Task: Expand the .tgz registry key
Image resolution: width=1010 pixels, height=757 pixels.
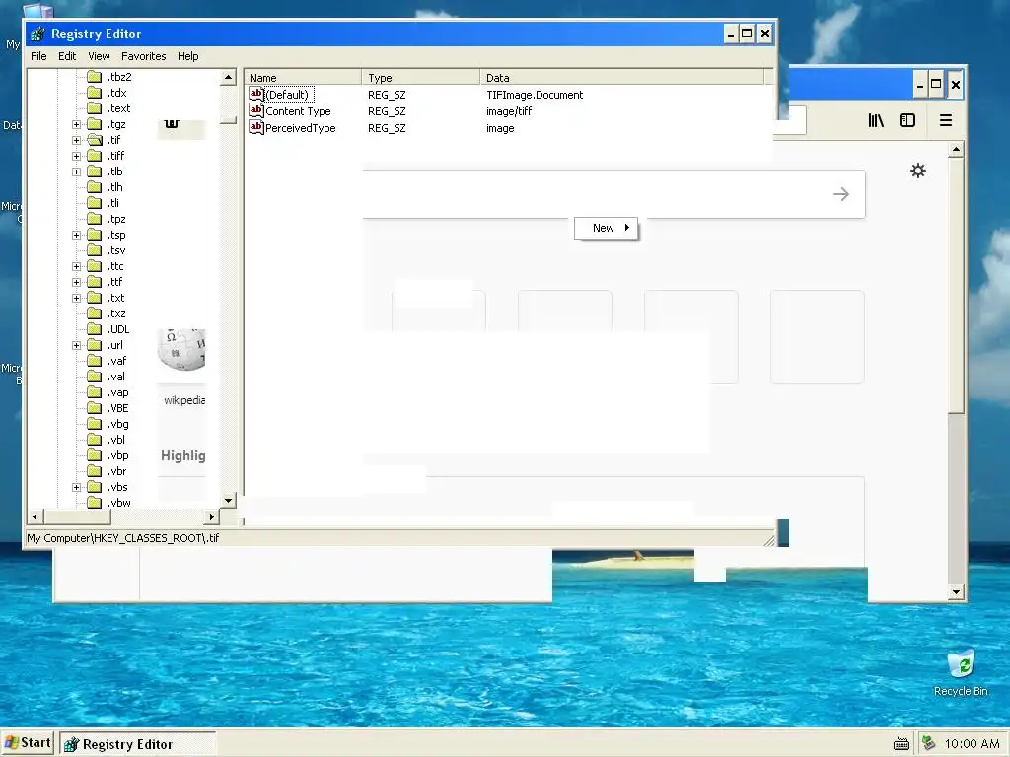Action: coord(76,124)
